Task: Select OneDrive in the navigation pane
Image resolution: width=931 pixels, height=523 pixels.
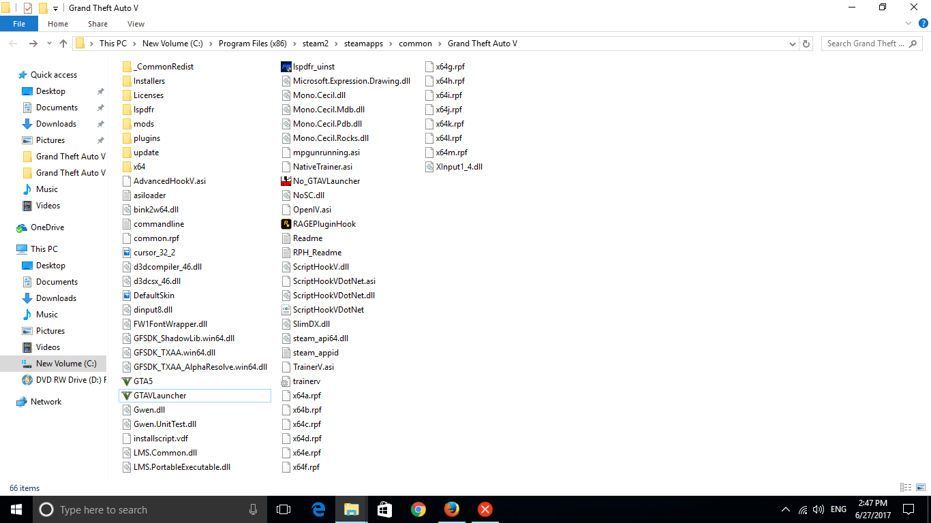Action: 47,227
